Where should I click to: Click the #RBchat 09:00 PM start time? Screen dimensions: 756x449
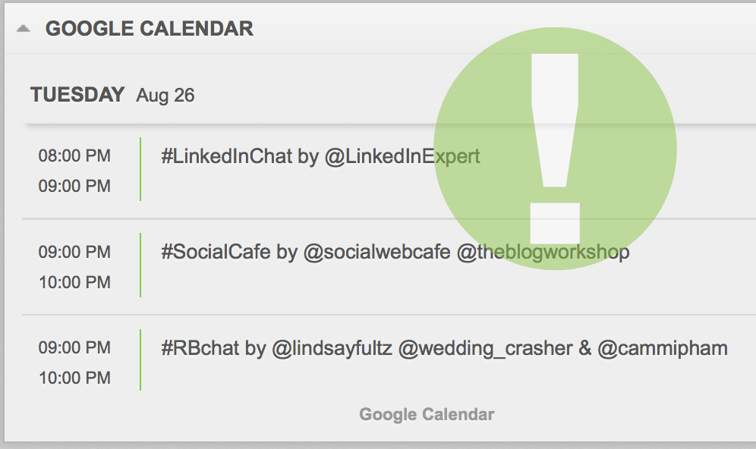click(74, 347)
